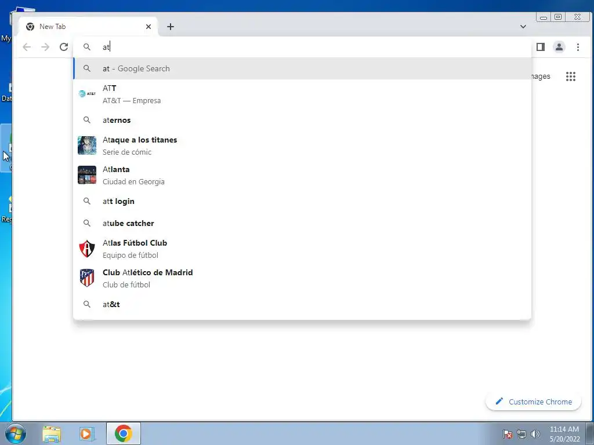Image resolution: width=594 pixels, height=445 pixels.
Task: Select the Atlanta city suggestion
Action: (302, 175)
